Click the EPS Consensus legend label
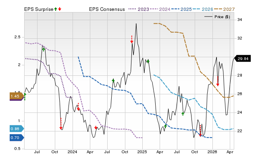The height and width of the screenshot is (154, 258). pos(107,9)
